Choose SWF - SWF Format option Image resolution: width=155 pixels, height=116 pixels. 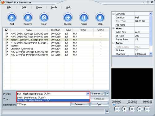point(53,98)
